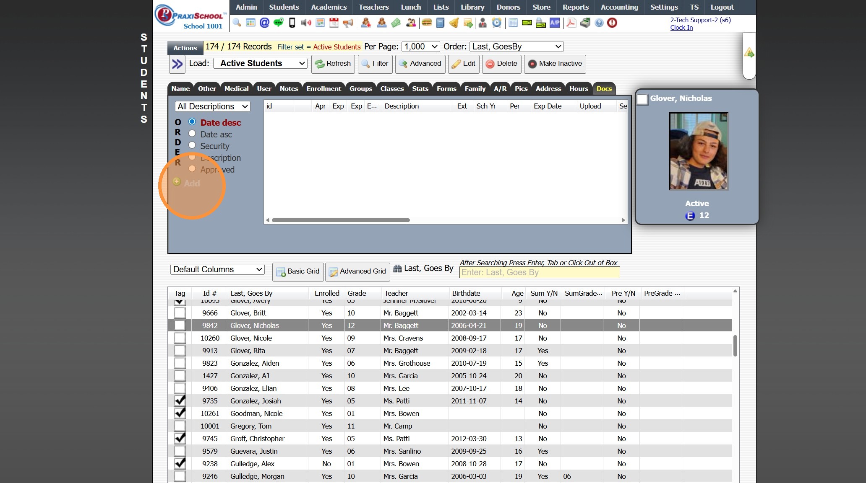Switch to the Medical tab
866x483 pixels.
tap(236, 88)
